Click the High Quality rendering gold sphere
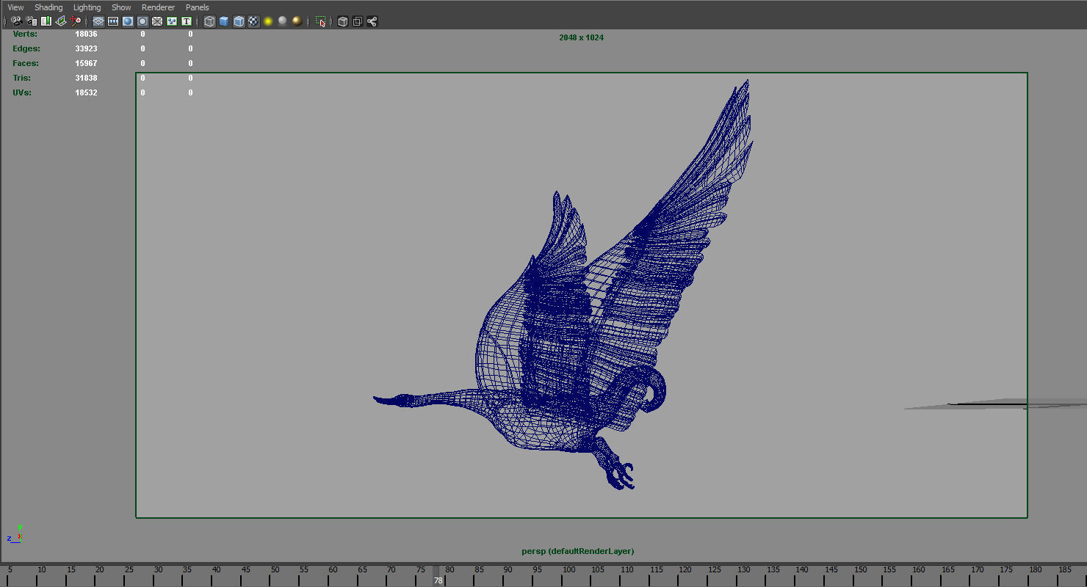The image size is (1087, 587). (x=297, y=21)
